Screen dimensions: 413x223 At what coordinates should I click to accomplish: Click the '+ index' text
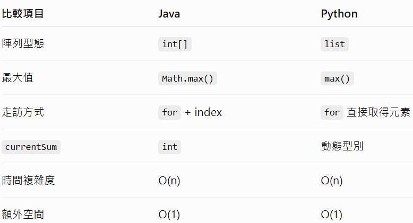point(203,112)
